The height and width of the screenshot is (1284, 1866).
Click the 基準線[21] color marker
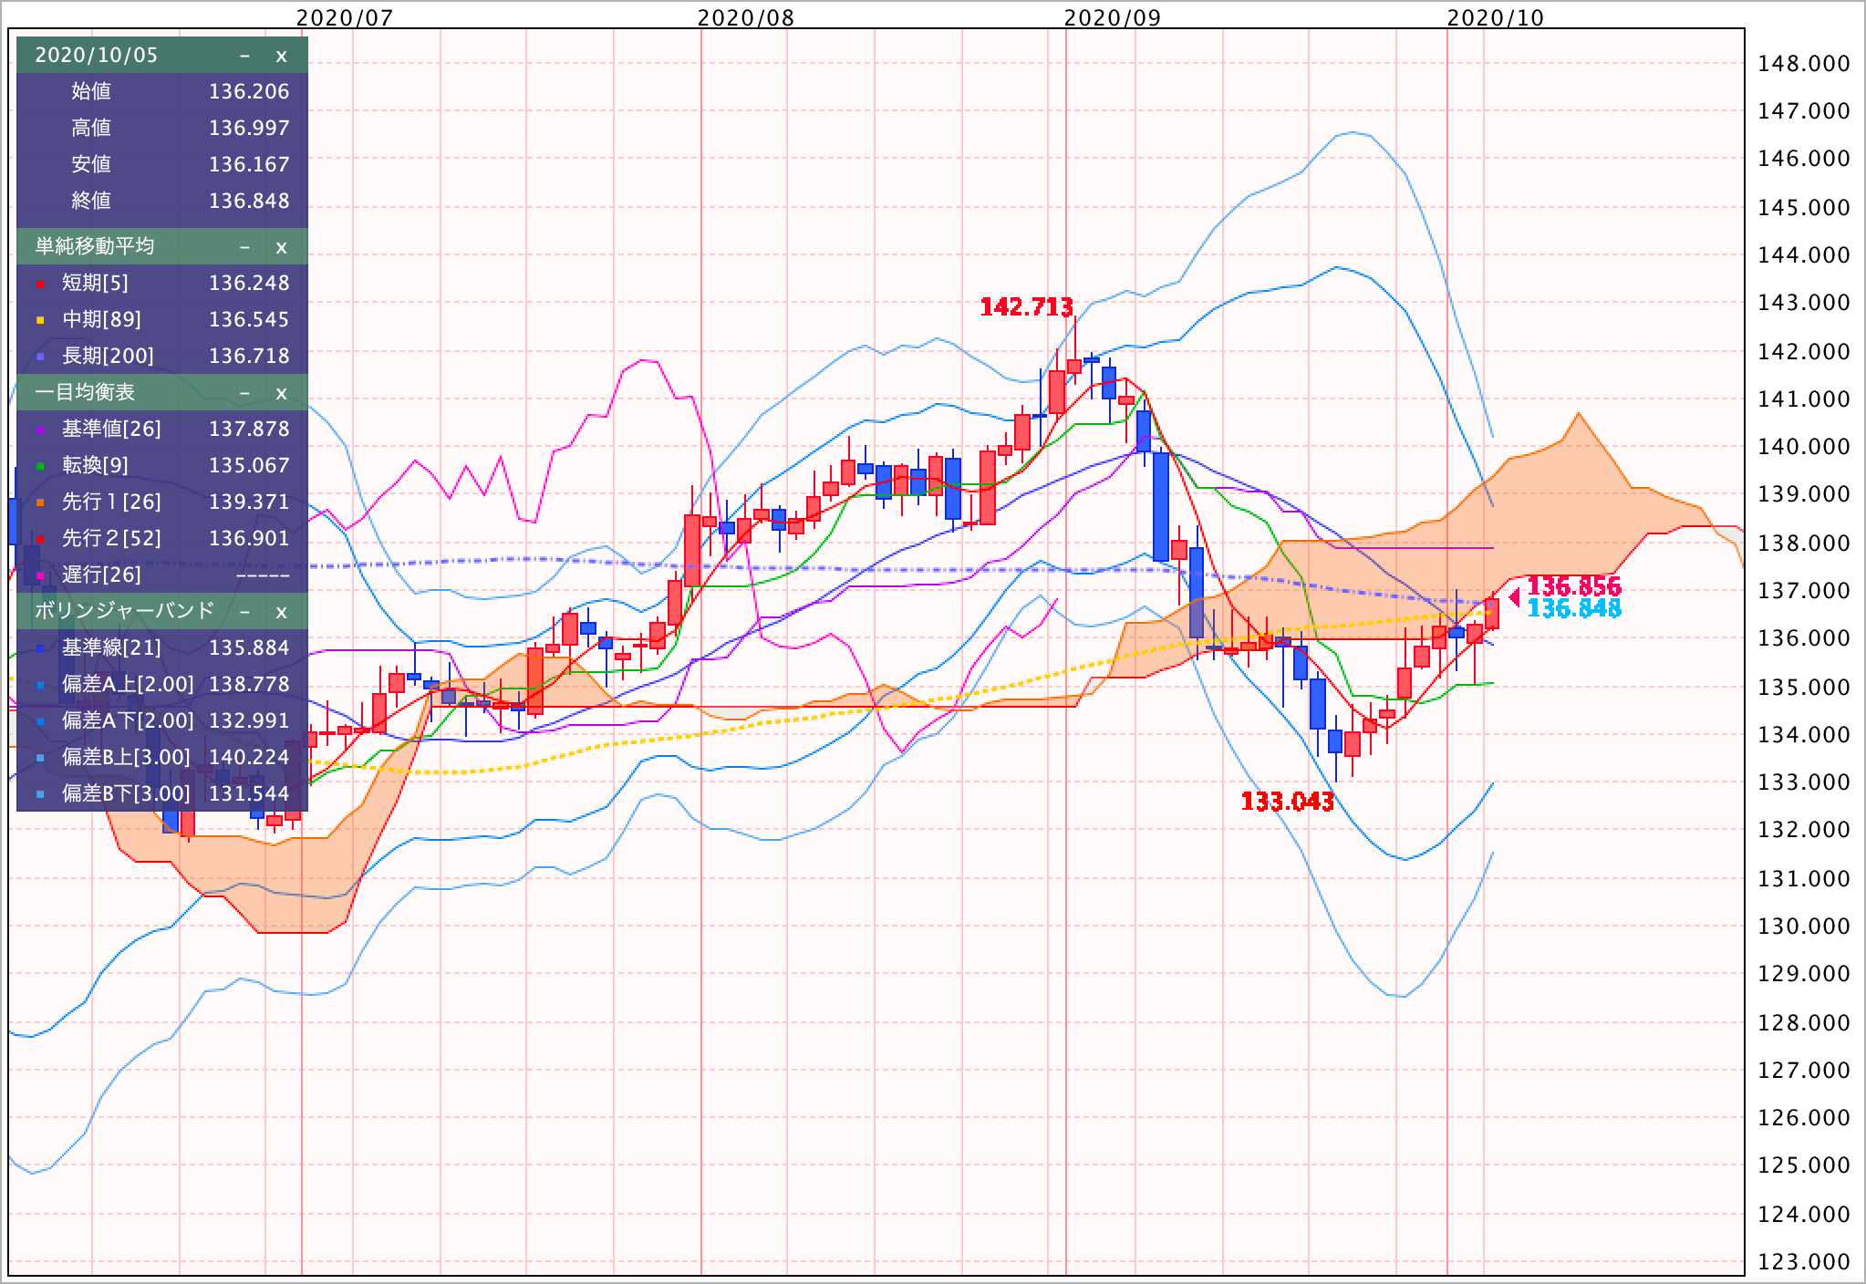click(40, 649)
